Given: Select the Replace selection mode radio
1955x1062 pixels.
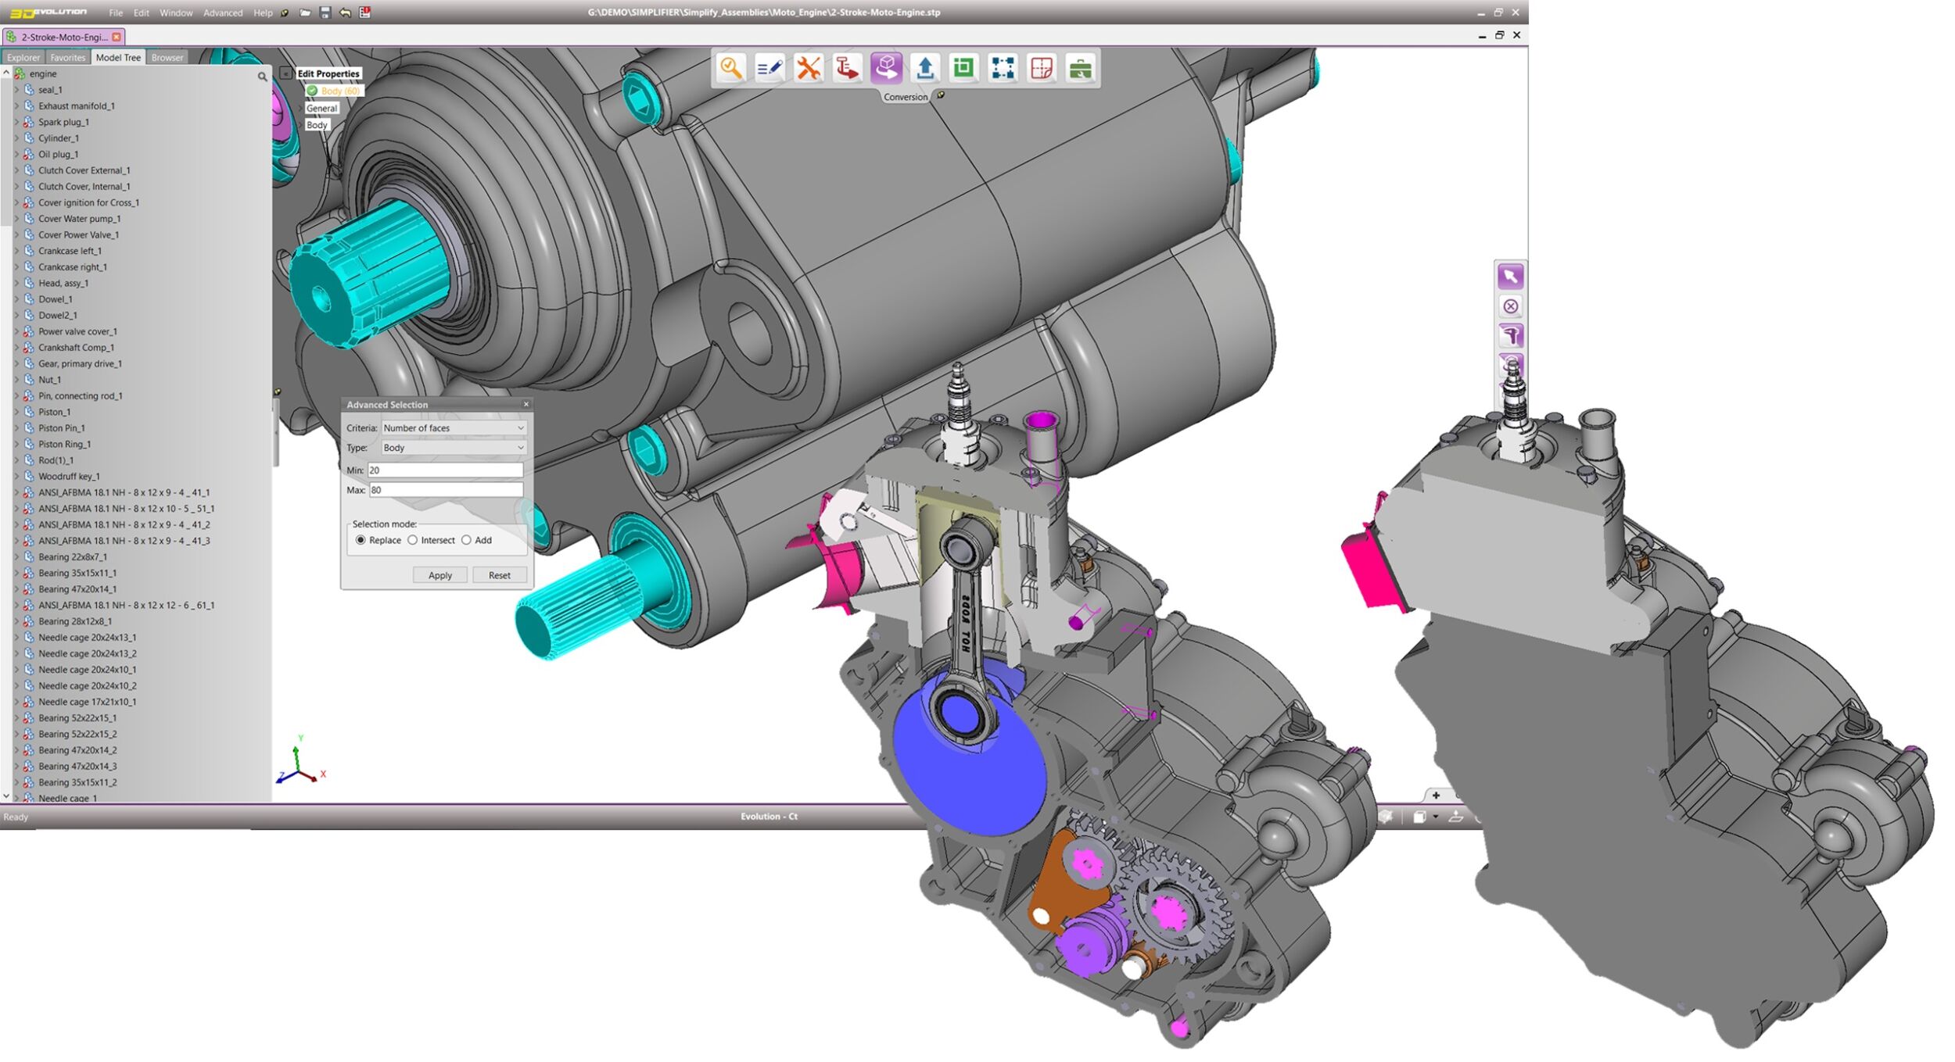Looking at the screenshot, I should (361, 540).
